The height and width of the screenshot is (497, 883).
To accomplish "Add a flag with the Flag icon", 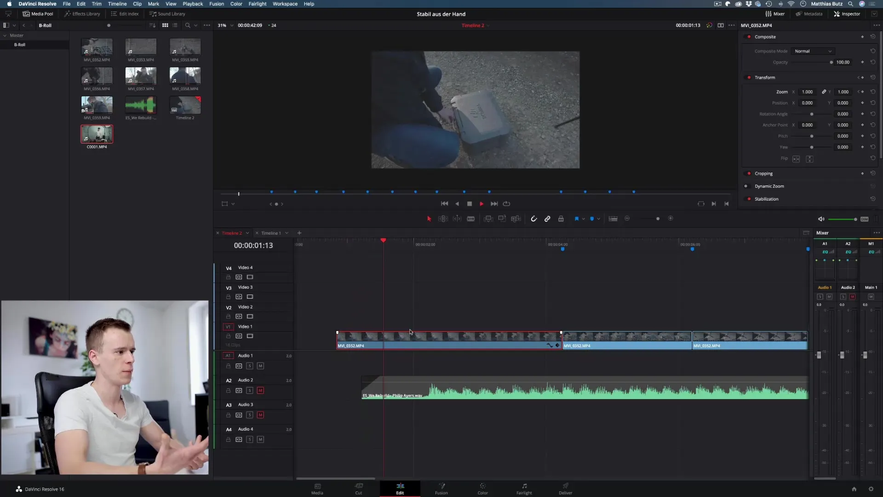I will pyautogui.click(x=577, y=219).
